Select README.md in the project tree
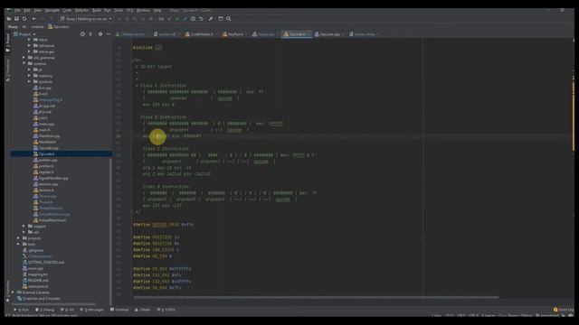 [38, 281]
